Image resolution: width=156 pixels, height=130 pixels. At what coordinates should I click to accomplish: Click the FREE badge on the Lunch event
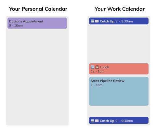(92, 67)
